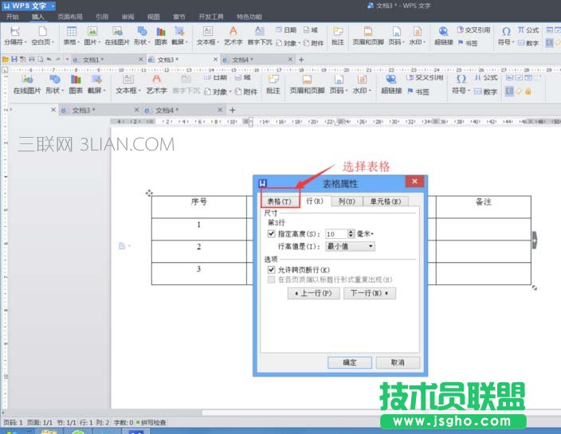Click the 确定 button
The image size is (561, 434).
pos(350,362)
